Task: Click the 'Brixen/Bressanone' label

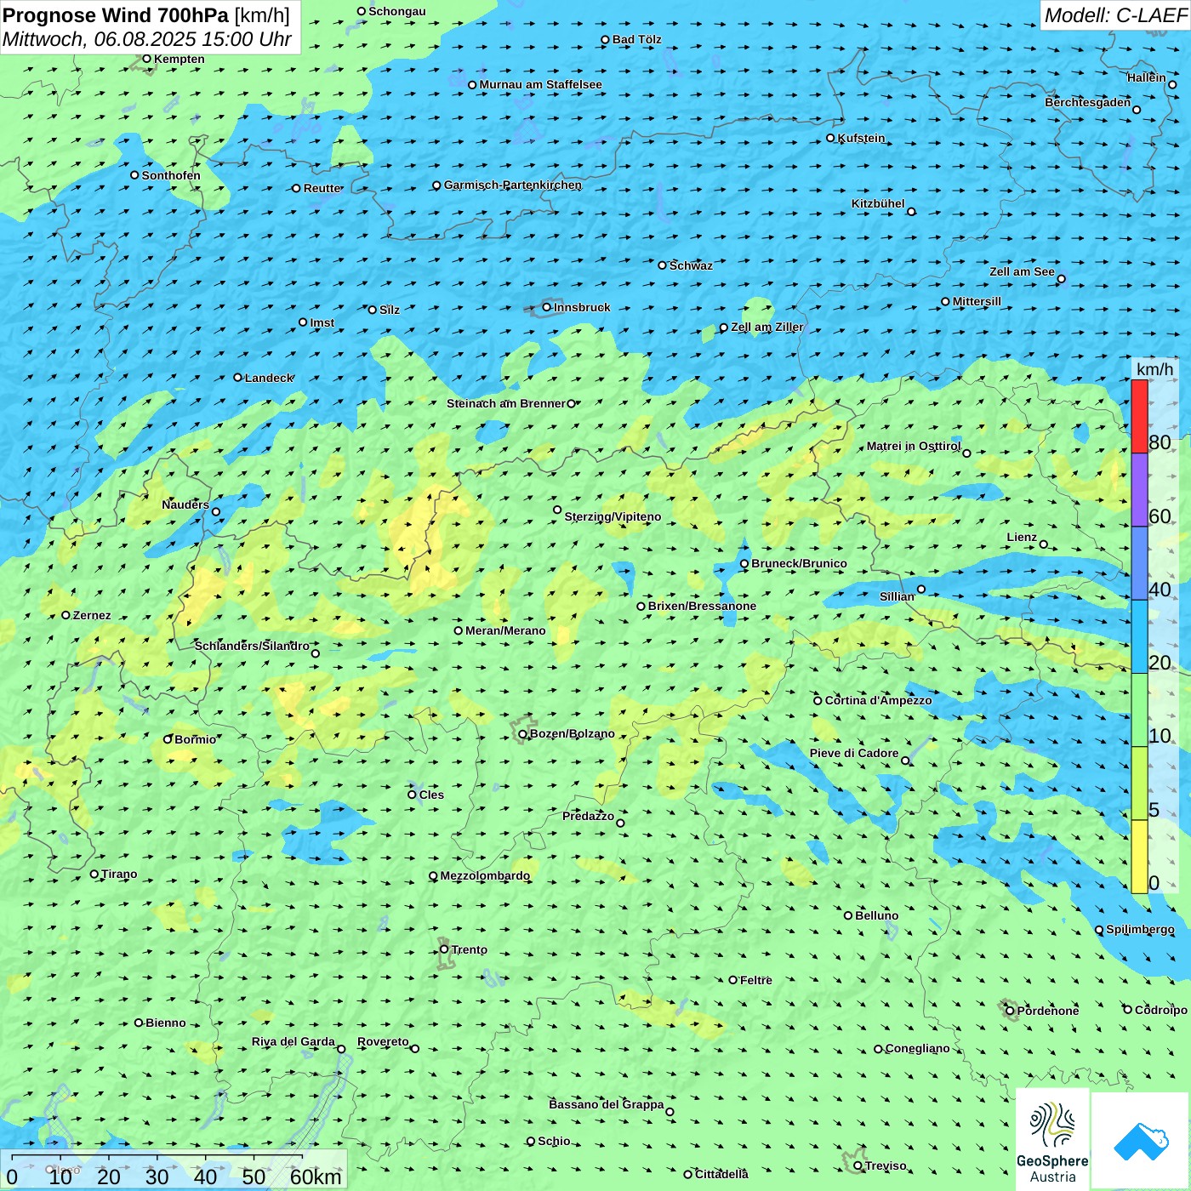Action: point(703,606)
